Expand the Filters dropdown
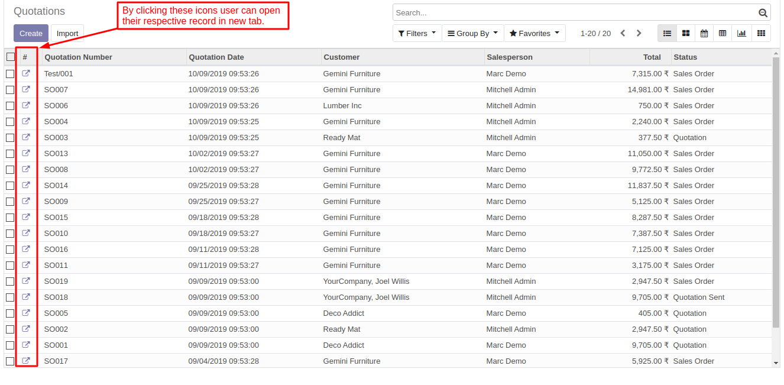The height and width of the screenshot is (385, 784). click(x=417, y=34)
